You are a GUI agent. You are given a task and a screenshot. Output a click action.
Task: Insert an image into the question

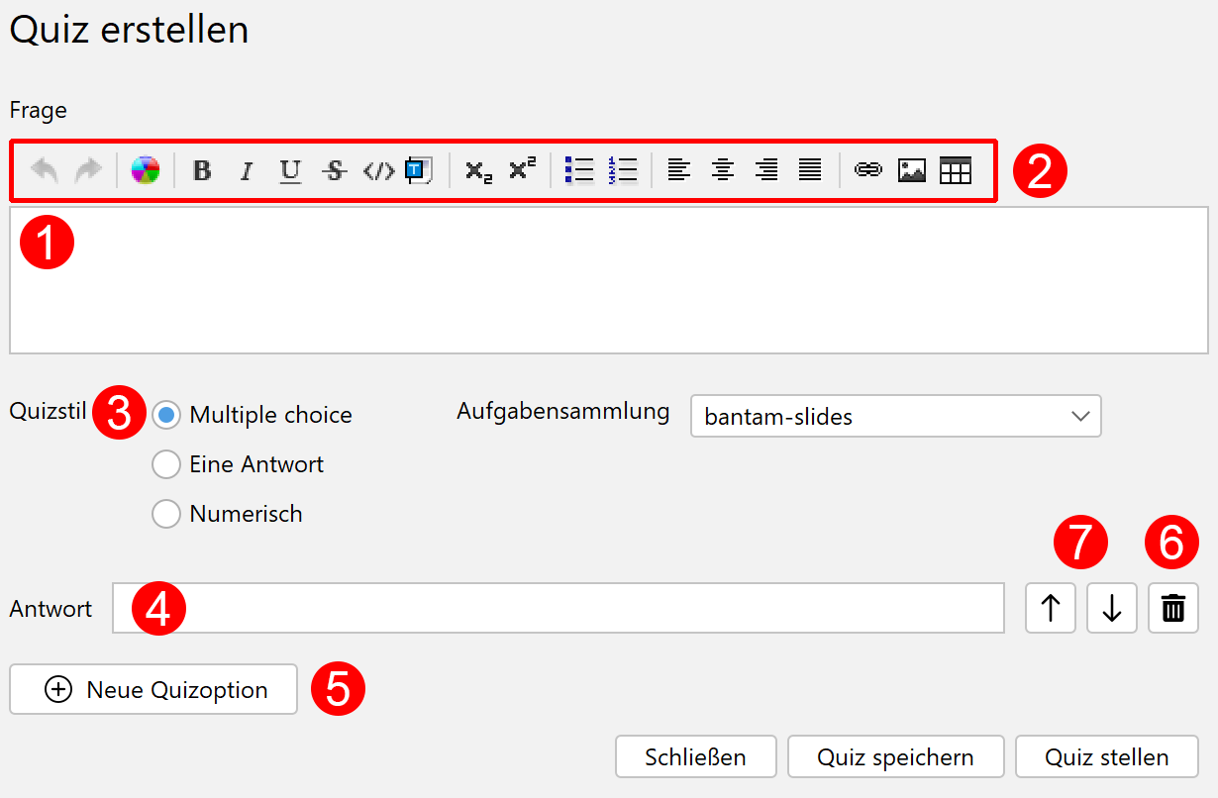tap(912, 169)
